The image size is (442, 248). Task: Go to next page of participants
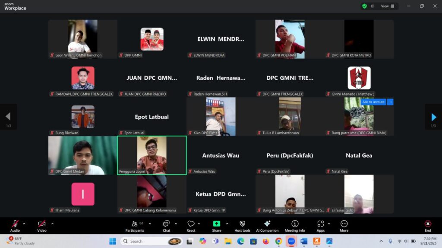pos(433,117)
